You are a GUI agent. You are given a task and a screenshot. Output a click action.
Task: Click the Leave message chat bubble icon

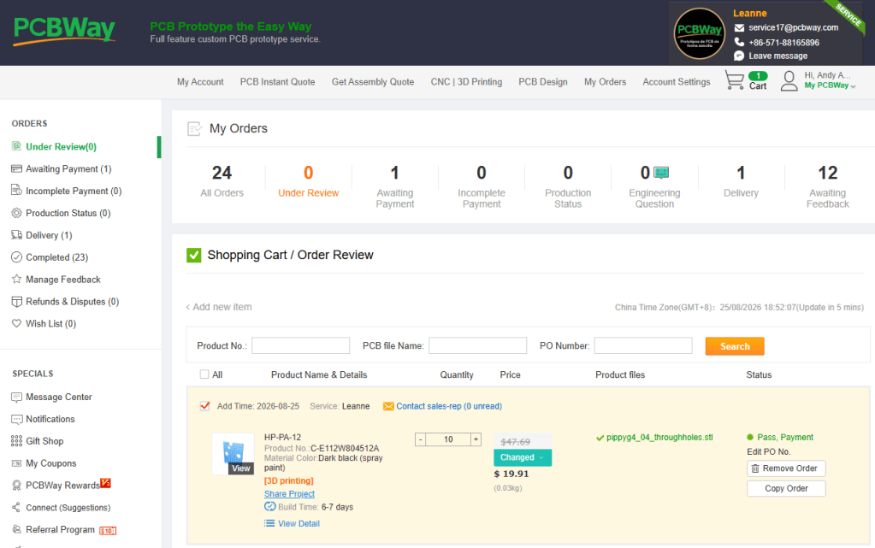point(739,56)
